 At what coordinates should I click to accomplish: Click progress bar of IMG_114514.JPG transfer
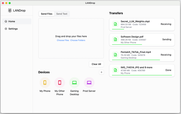142,75
